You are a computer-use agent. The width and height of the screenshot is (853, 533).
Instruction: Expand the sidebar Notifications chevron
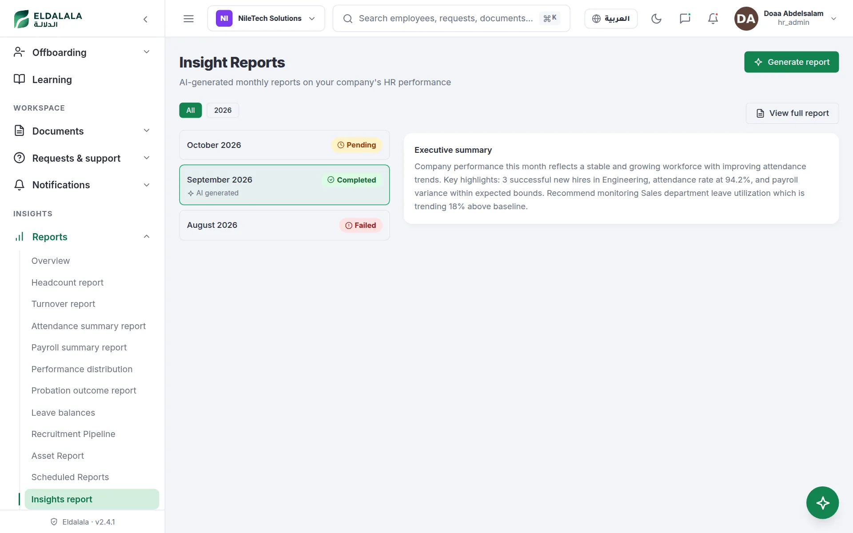(x=147, y=185)
